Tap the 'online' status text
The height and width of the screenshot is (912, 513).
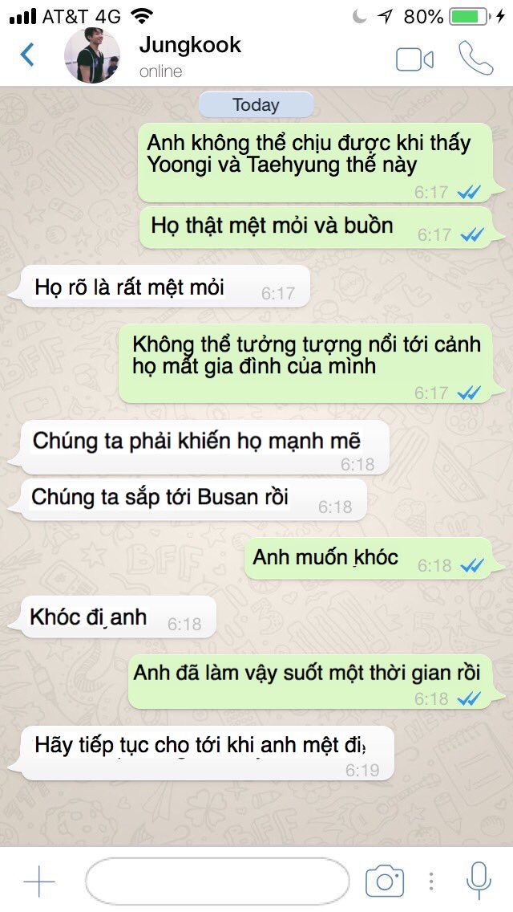161,71
